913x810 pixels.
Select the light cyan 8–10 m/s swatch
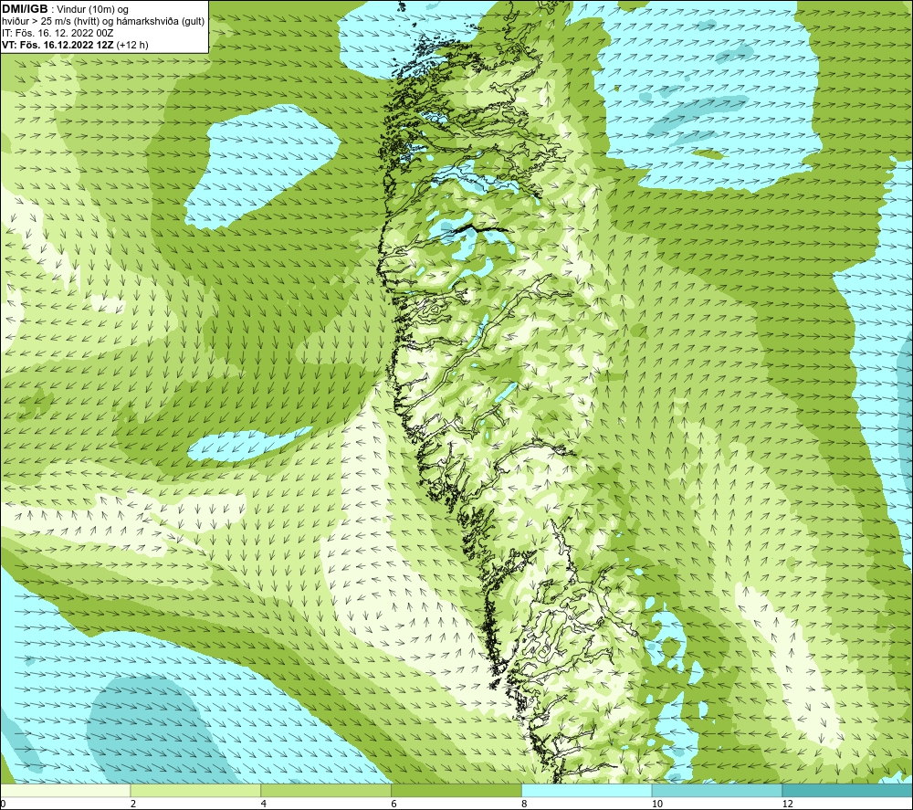pyautogui.click(x=587, y=790)
